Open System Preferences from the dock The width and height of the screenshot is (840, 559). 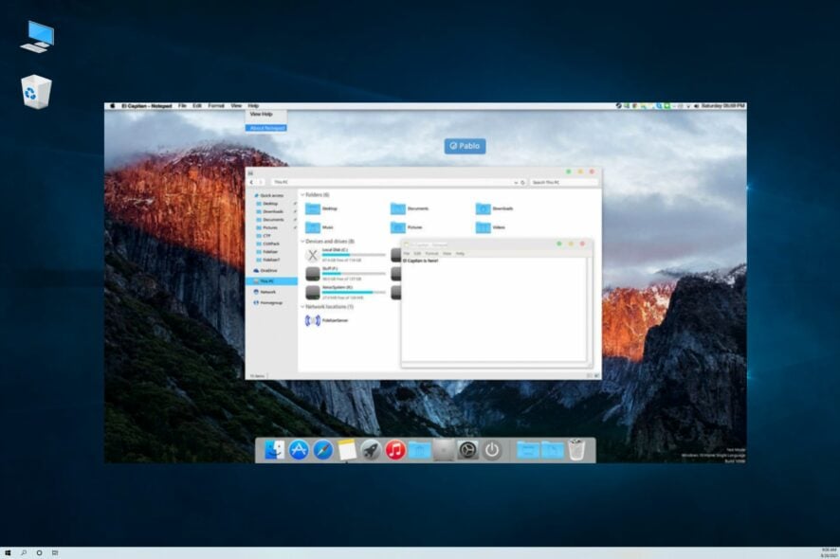[x=466, y=450]
